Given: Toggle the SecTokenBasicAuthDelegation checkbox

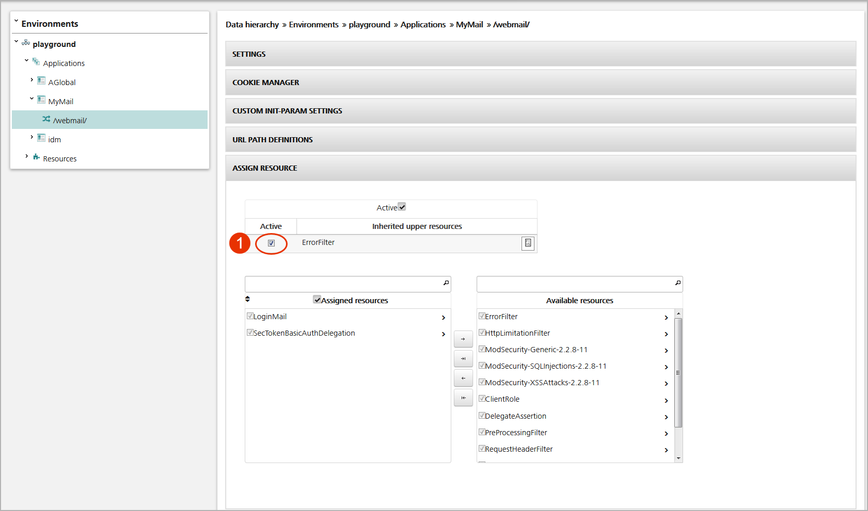Looking at the screenshot, I should click(250, 333).
